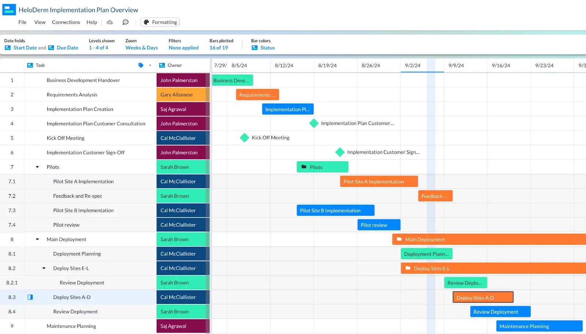Screen dimensions: 586x334
Task: Click the Pilots folder summary bar
Action: coord(322,167)
